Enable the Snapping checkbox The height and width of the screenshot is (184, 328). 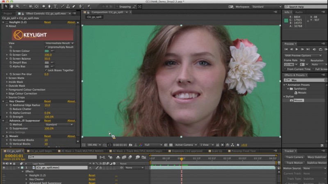116,7
